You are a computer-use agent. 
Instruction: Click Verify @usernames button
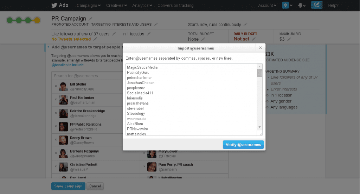pos(243,145)
